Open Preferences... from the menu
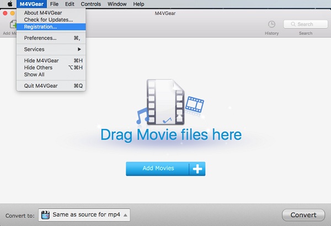The image size is (331, 226). coord(51,38)
